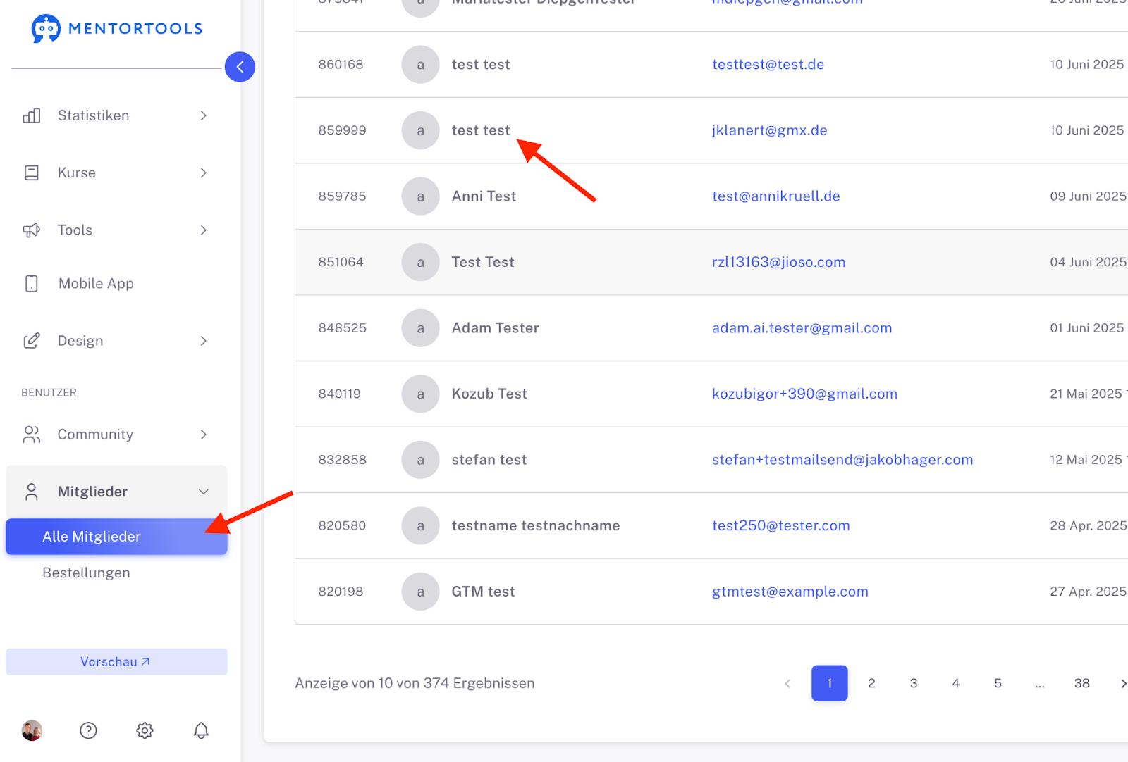
Task: Go to pagination page 3
Action: (x=914, y=683)
